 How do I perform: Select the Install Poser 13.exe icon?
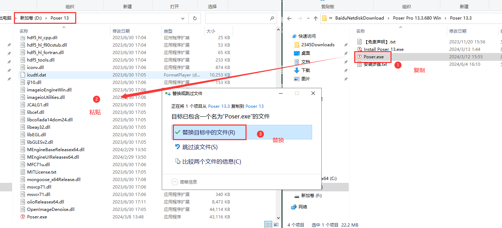point(359,49)
